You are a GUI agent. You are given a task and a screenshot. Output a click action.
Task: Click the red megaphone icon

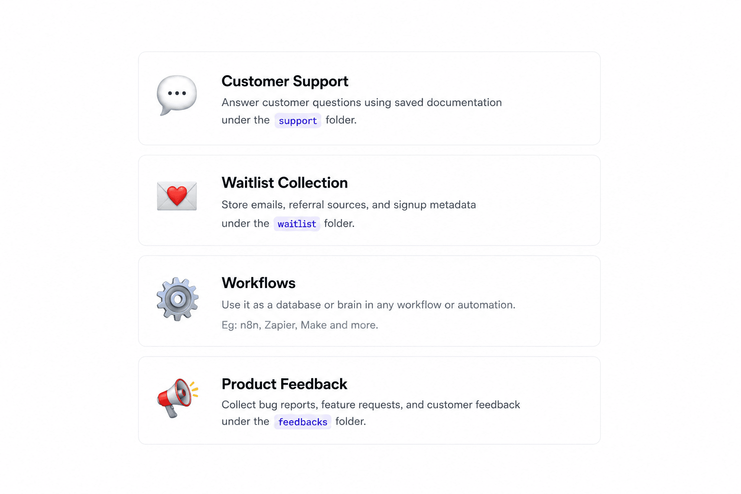point(178,398)
